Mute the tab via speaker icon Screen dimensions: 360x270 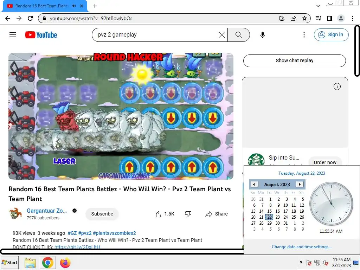click(74, 6)
